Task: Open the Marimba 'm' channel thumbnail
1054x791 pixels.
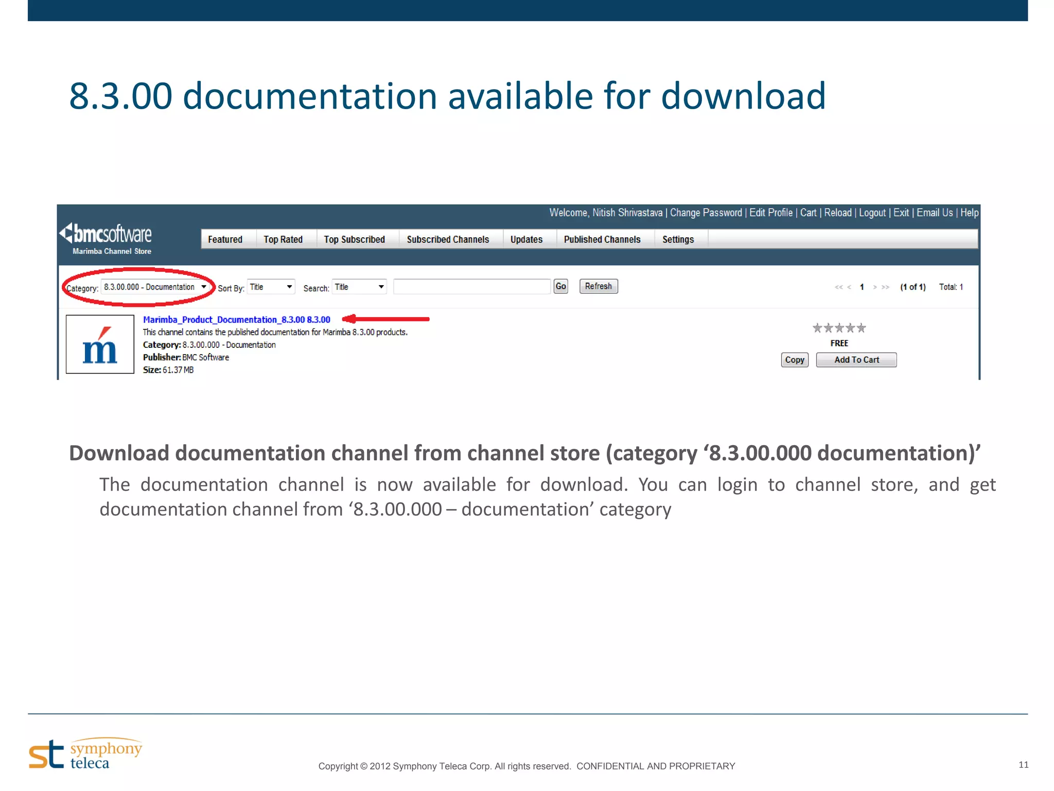Action: [100, 344]
